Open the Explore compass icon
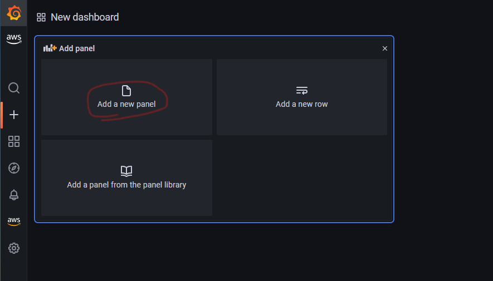 click(x=14, y=168)
